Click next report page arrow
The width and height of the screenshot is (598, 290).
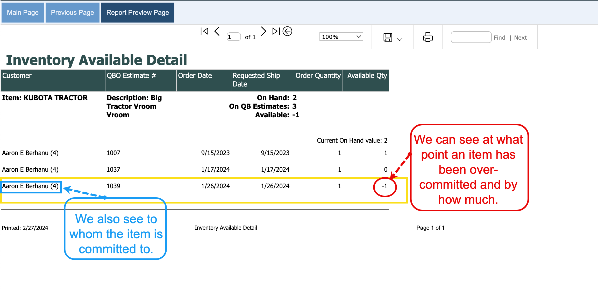tap(263, 31)
